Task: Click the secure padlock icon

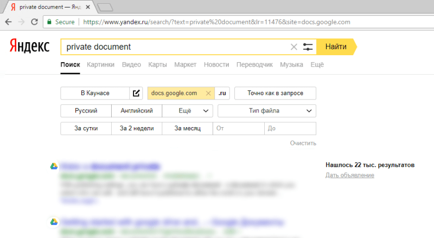Action: tap(49, 22)
